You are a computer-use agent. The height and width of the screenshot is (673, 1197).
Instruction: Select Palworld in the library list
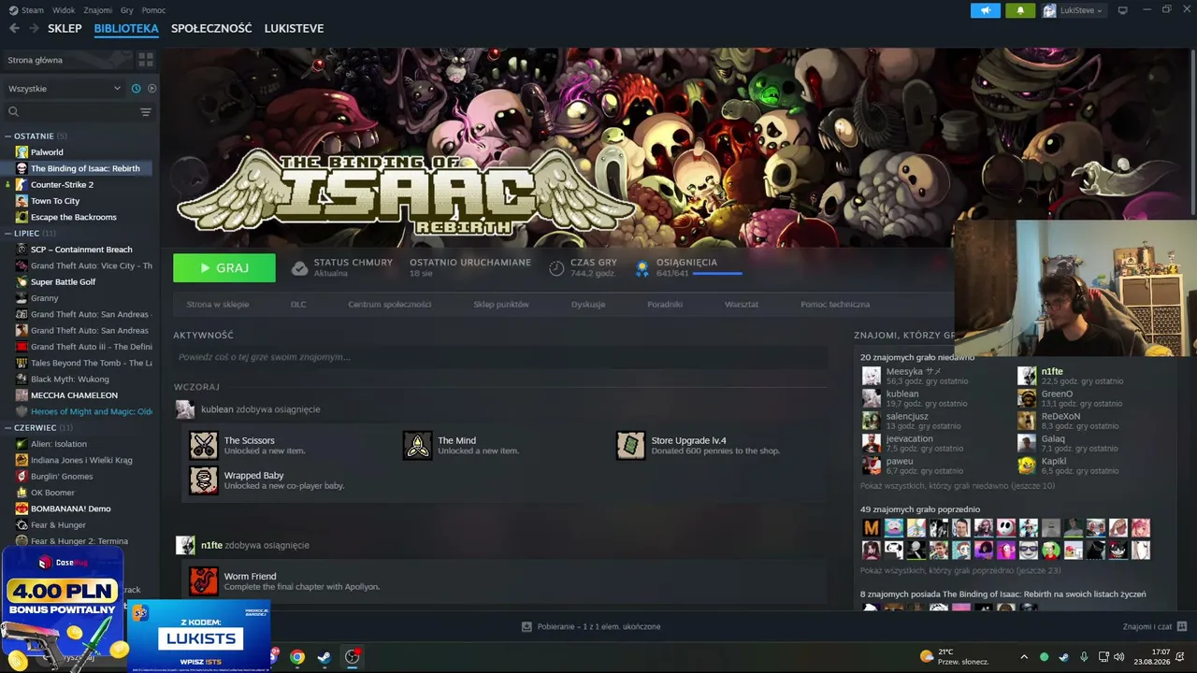pyautogui.click(x=47, y=152)
